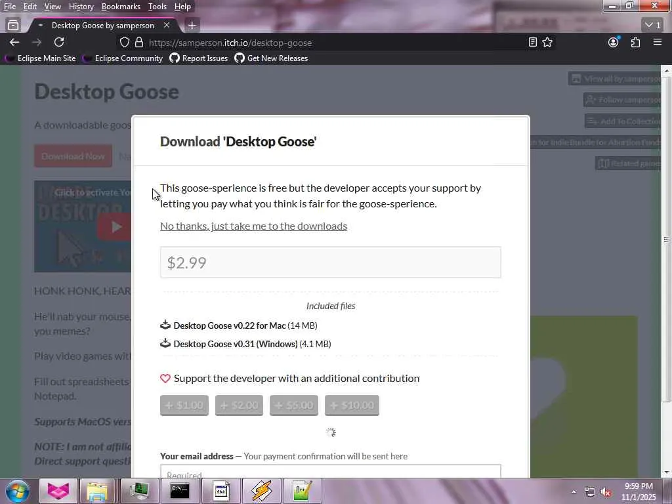Open File Explorer folder in taskbar
Image resolution: width=672 pixels, height=504 pixels.
tap(97, 491)
